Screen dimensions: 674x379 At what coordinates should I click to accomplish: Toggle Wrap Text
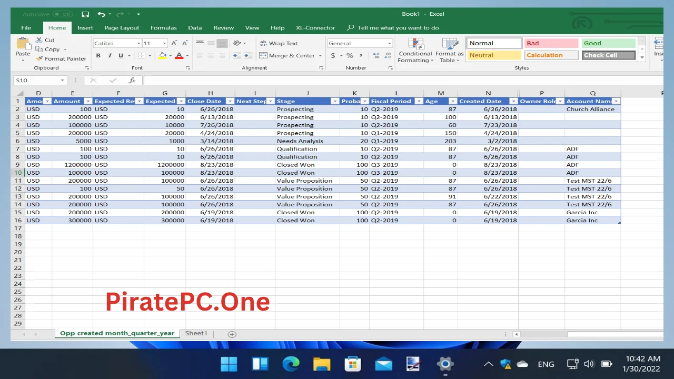click(x=279, y=43)
